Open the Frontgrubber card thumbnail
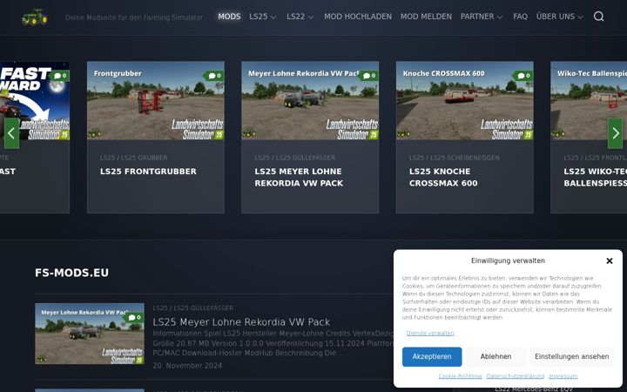627x392 pixels. [156, 100]
